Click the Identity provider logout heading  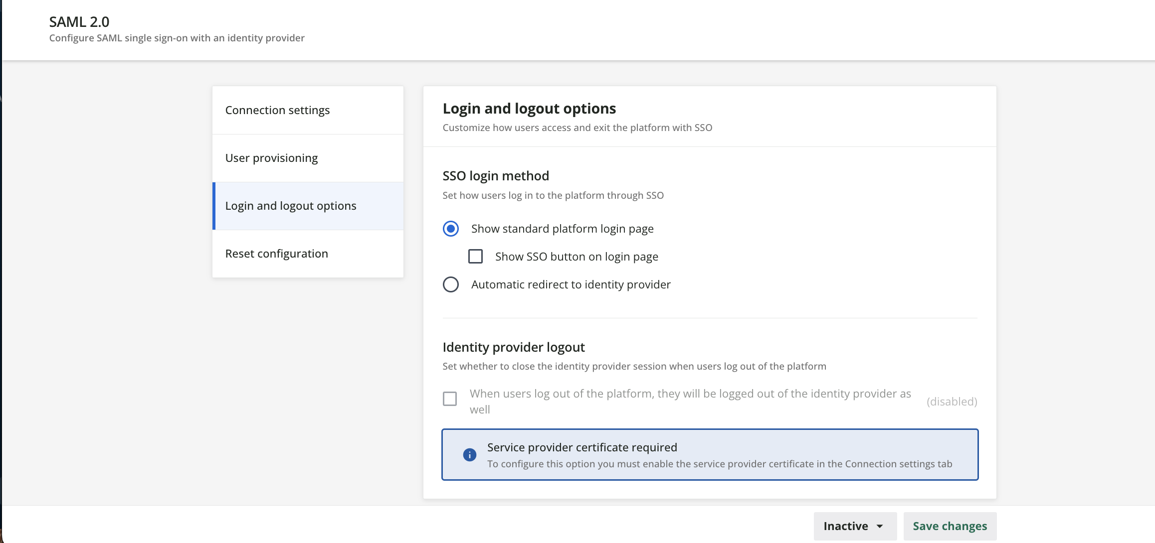(x=514, y=347)
